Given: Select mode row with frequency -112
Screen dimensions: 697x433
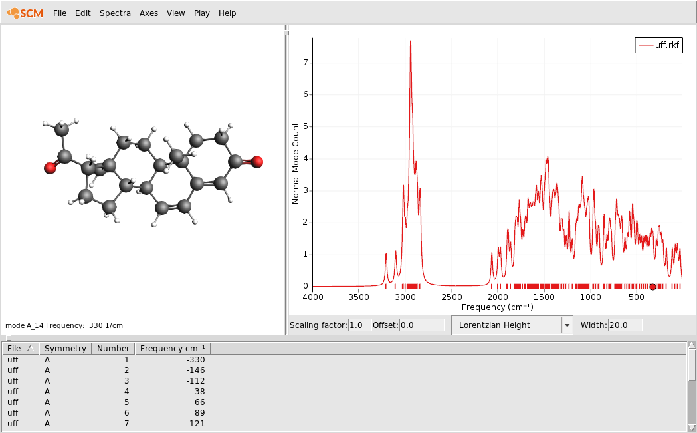Looking at the screenshot, I should [x=344, y=381].
